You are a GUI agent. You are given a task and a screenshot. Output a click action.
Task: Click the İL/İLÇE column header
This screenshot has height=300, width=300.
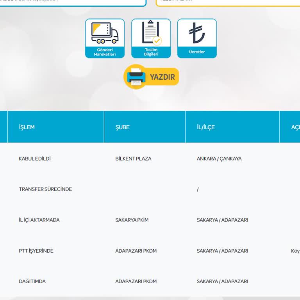(x=206, y=127)
